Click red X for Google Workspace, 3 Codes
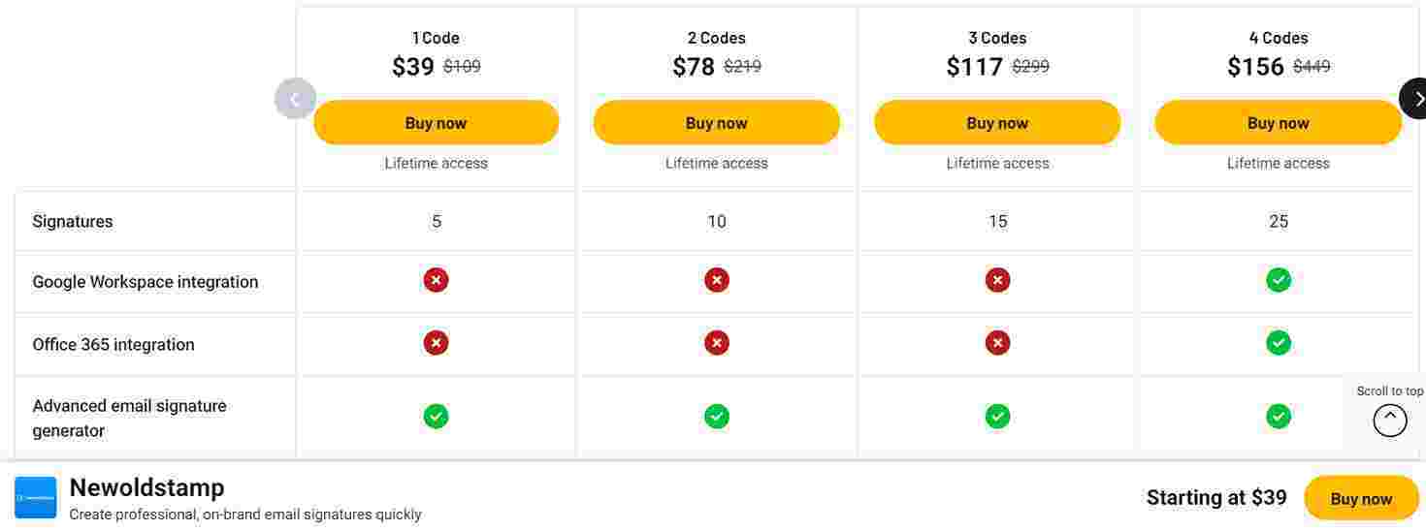The image size is (1426, 531). 997,280
